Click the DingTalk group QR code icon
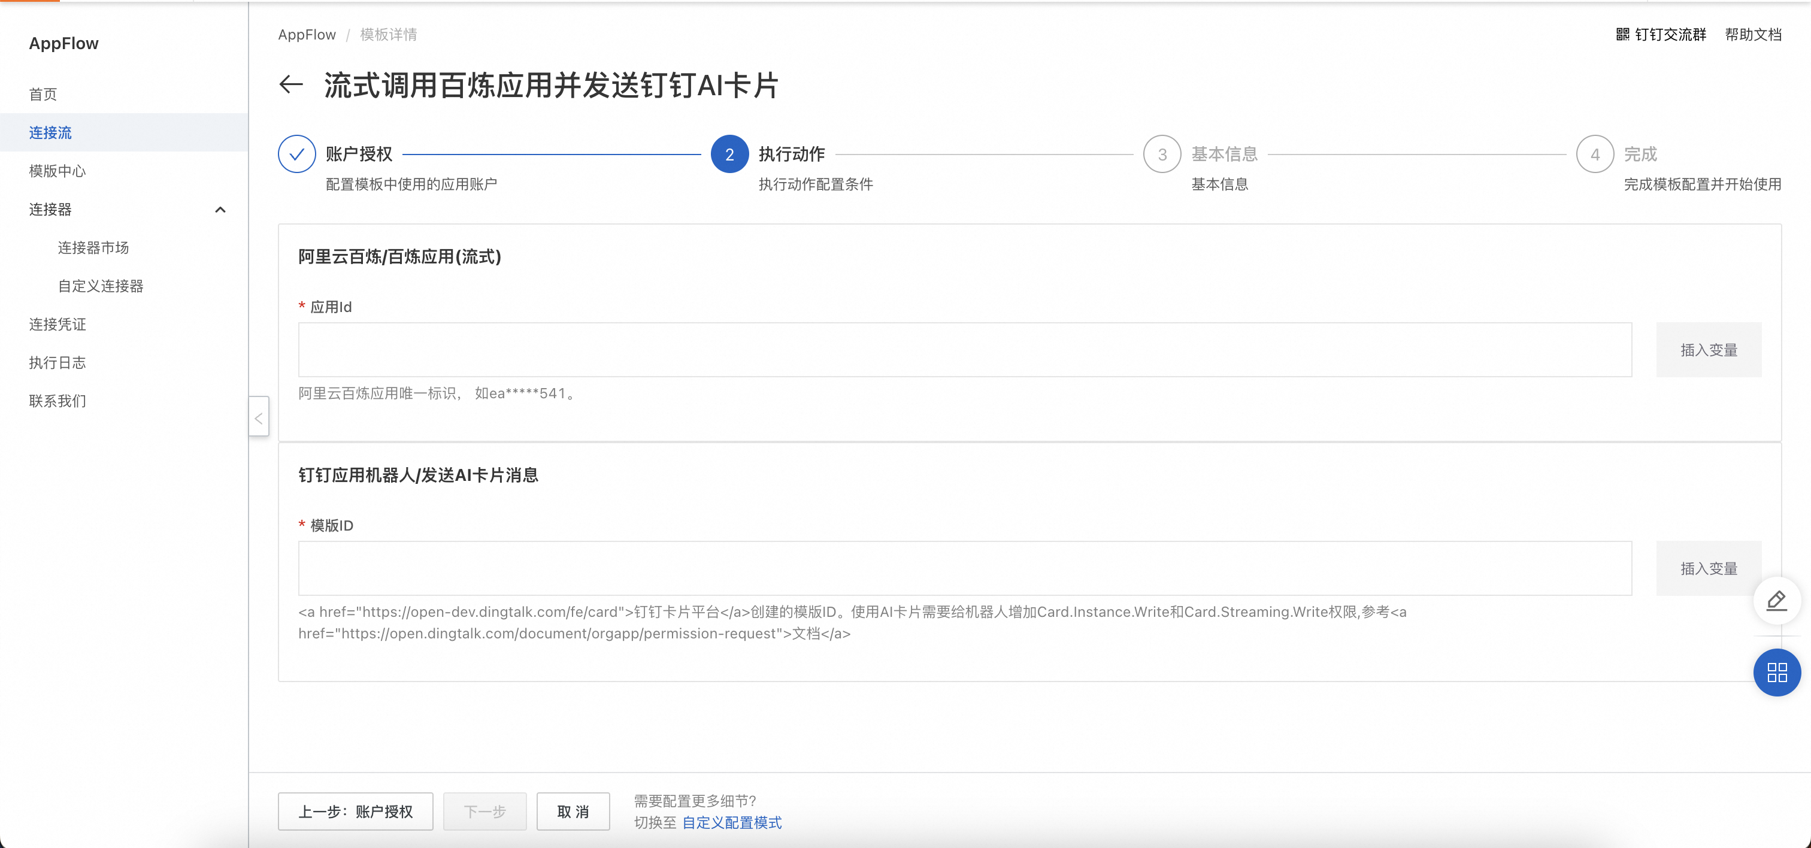 (1622, 35)
